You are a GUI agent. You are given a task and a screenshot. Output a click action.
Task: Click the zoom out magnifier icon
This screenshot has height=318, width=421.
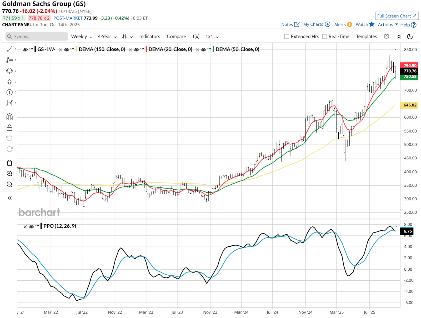click(9, 184)
